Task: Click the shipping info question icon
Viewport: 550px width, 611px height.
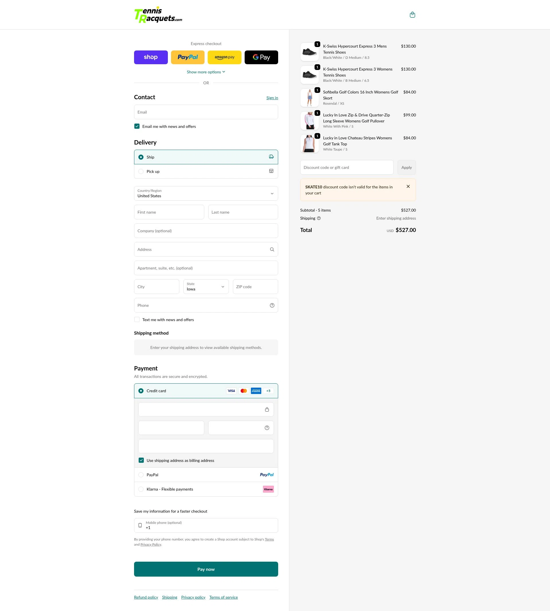Action: 319,218
